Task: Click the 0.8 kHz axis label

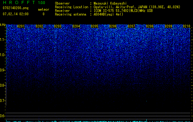Action: point(3,85)
